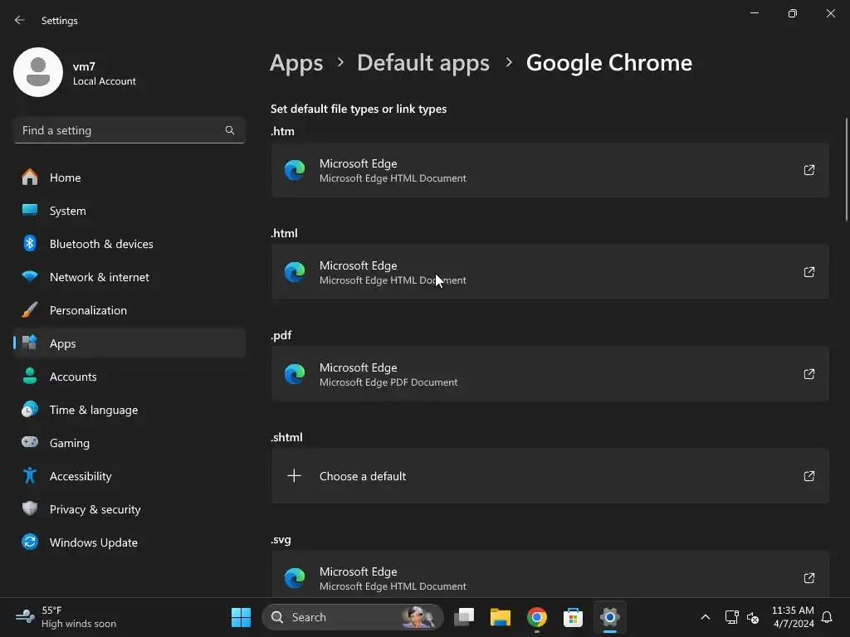This screenshot has width=850, height=637.
Task: Change the .htm default from Microsoft Edge
Action: [x=550, y=170]
